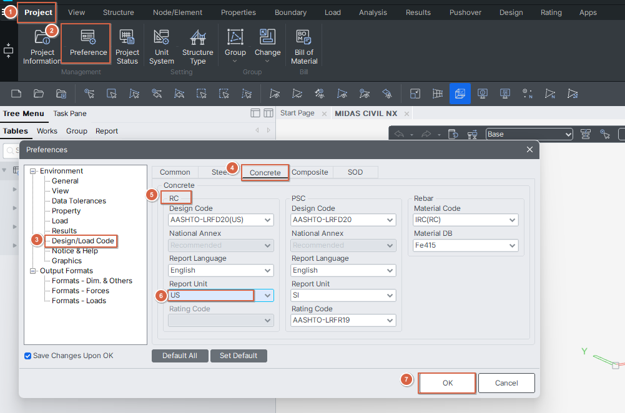625x413 pixels.
Task: Select the SOD preferences tab
Action: click(x=355, y=172)
